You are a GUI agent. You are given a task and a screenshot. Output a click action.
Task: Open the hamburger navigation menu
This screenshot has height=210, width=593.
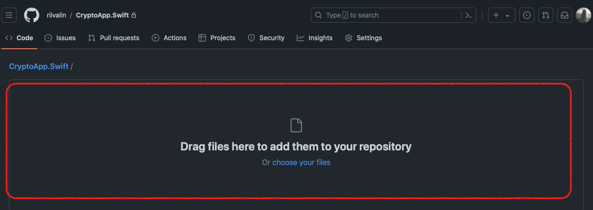9,15
